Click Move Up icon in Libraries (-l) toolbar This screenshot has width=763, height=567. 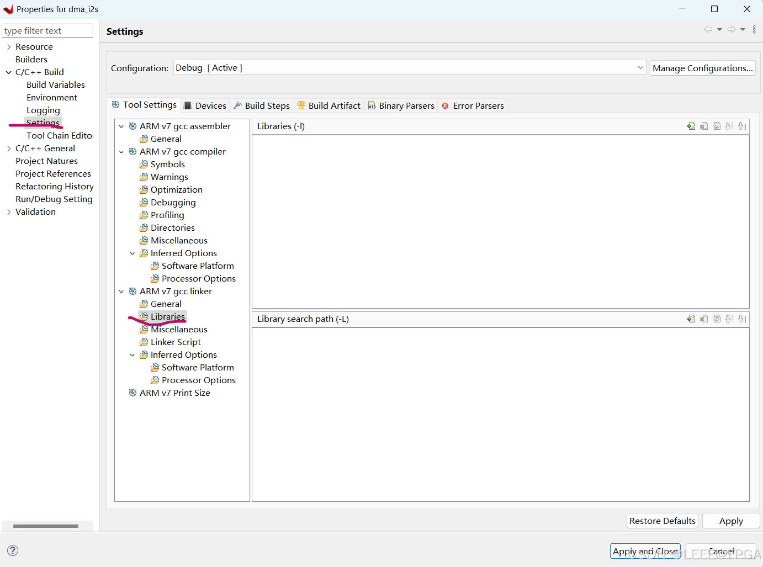[x=729, y=126]
